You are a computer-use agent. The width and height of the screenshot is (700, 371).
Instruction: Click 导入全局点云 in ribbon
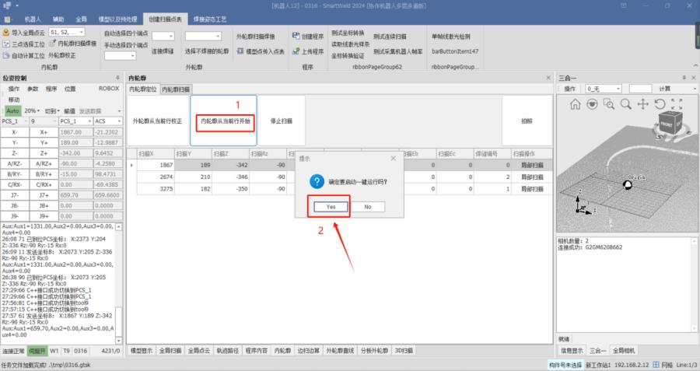23,33
